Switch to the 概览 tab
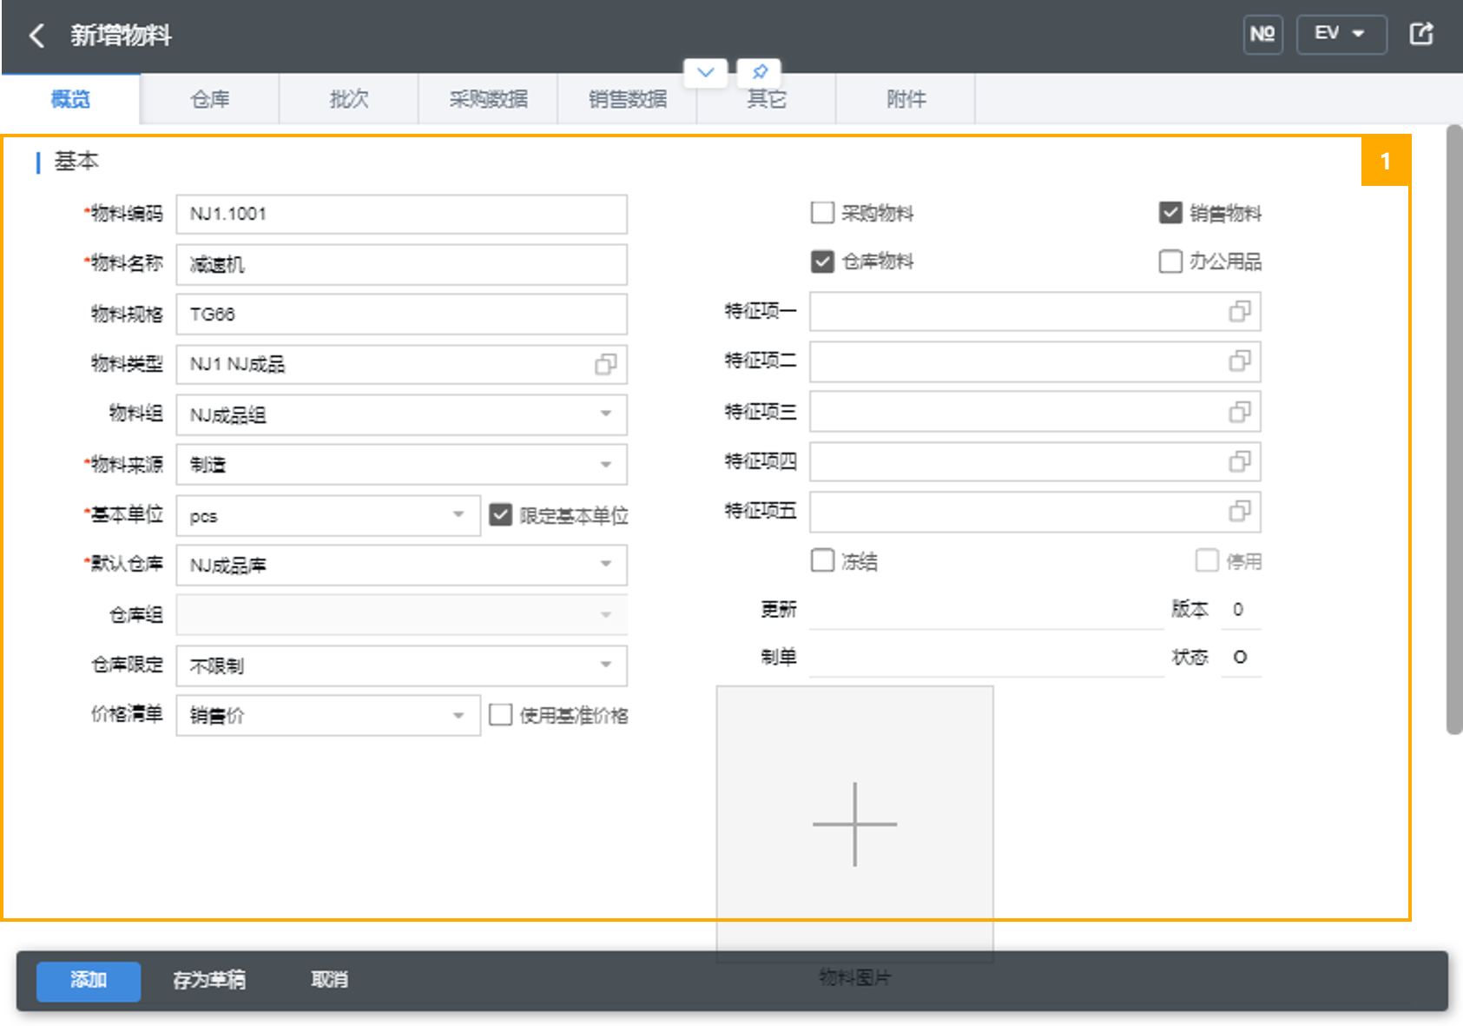Screen dimensions: 1463x1026 (x=70, y=99)
